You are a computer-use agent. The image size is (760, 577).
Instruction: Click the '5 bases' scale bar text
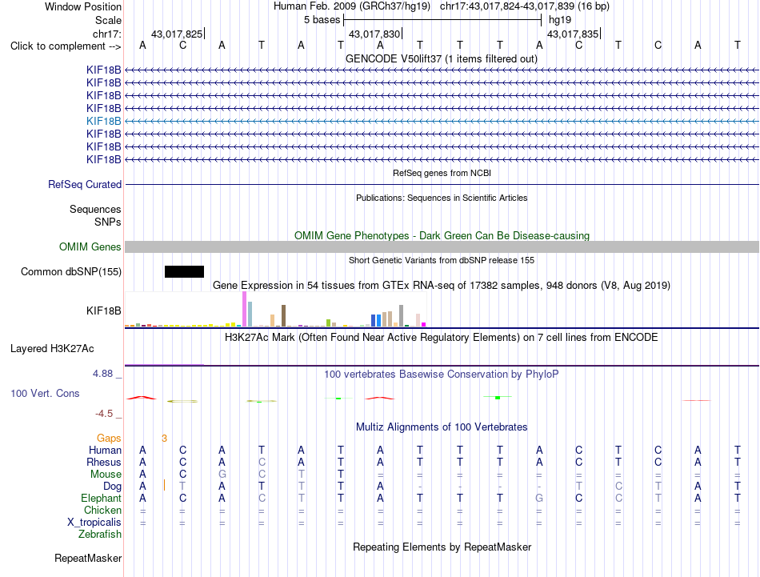tap(322, 20)
